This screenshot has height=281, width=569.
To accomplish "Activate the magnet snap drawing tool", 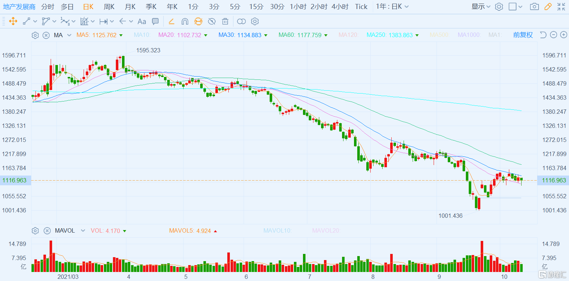I will coord(185,21).
